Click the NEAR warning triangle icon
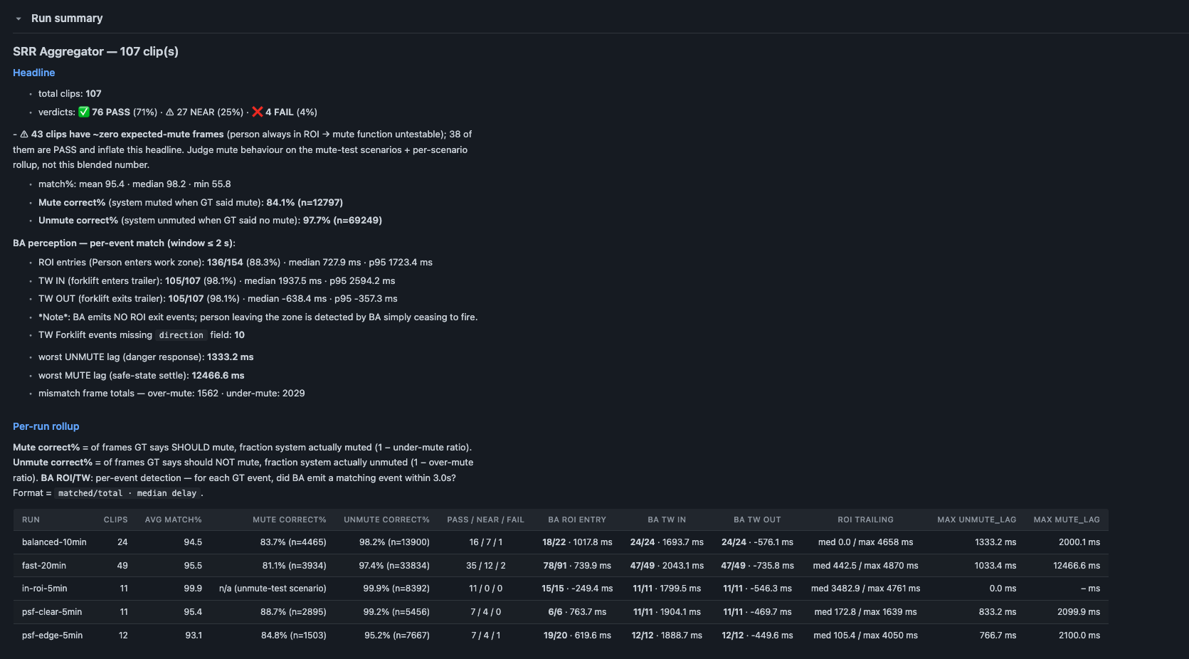Image resolution: width=1189 pixels, height=659 pixels. [x=169, y=112]
